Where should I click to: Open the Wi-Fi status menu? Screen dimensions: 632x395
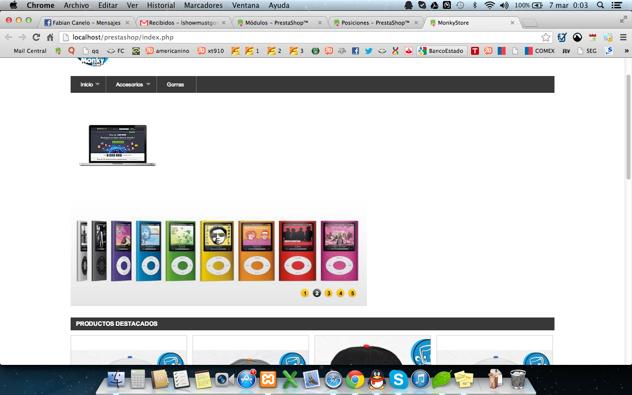tap(489, 5)
